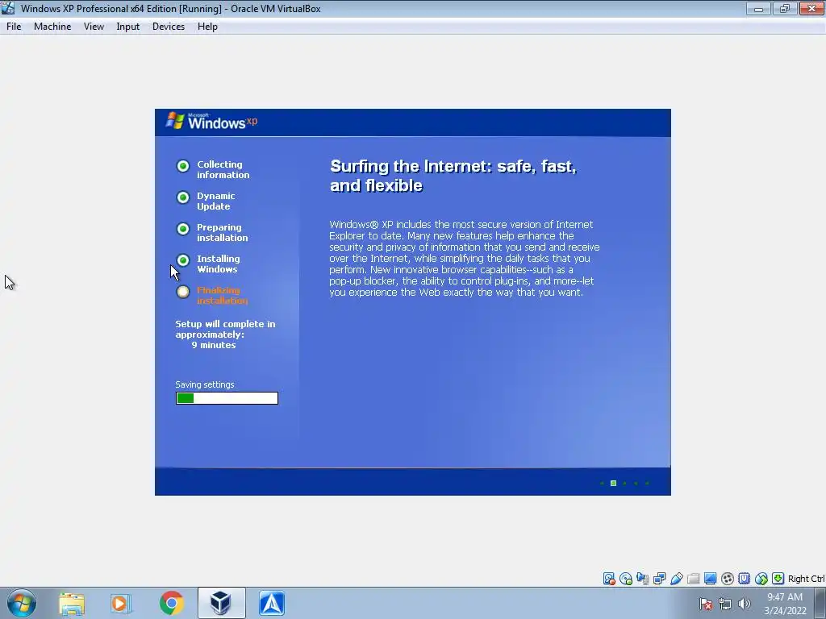Click the Dynamic Update step indicator
Viewport: 826px width, 619px height.
(183, 197)
